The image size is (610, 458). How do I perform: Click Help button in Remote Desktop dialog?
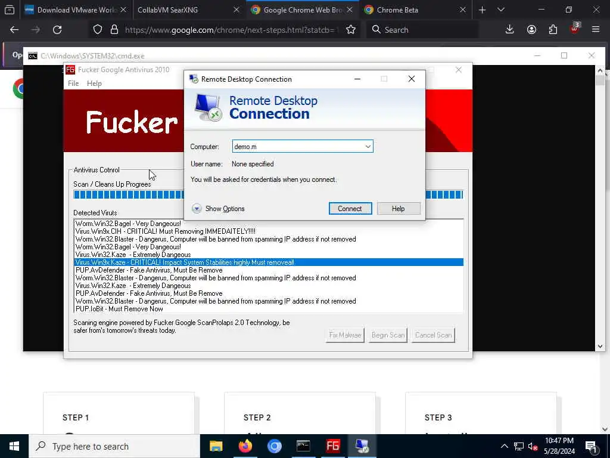click(399, 209)
